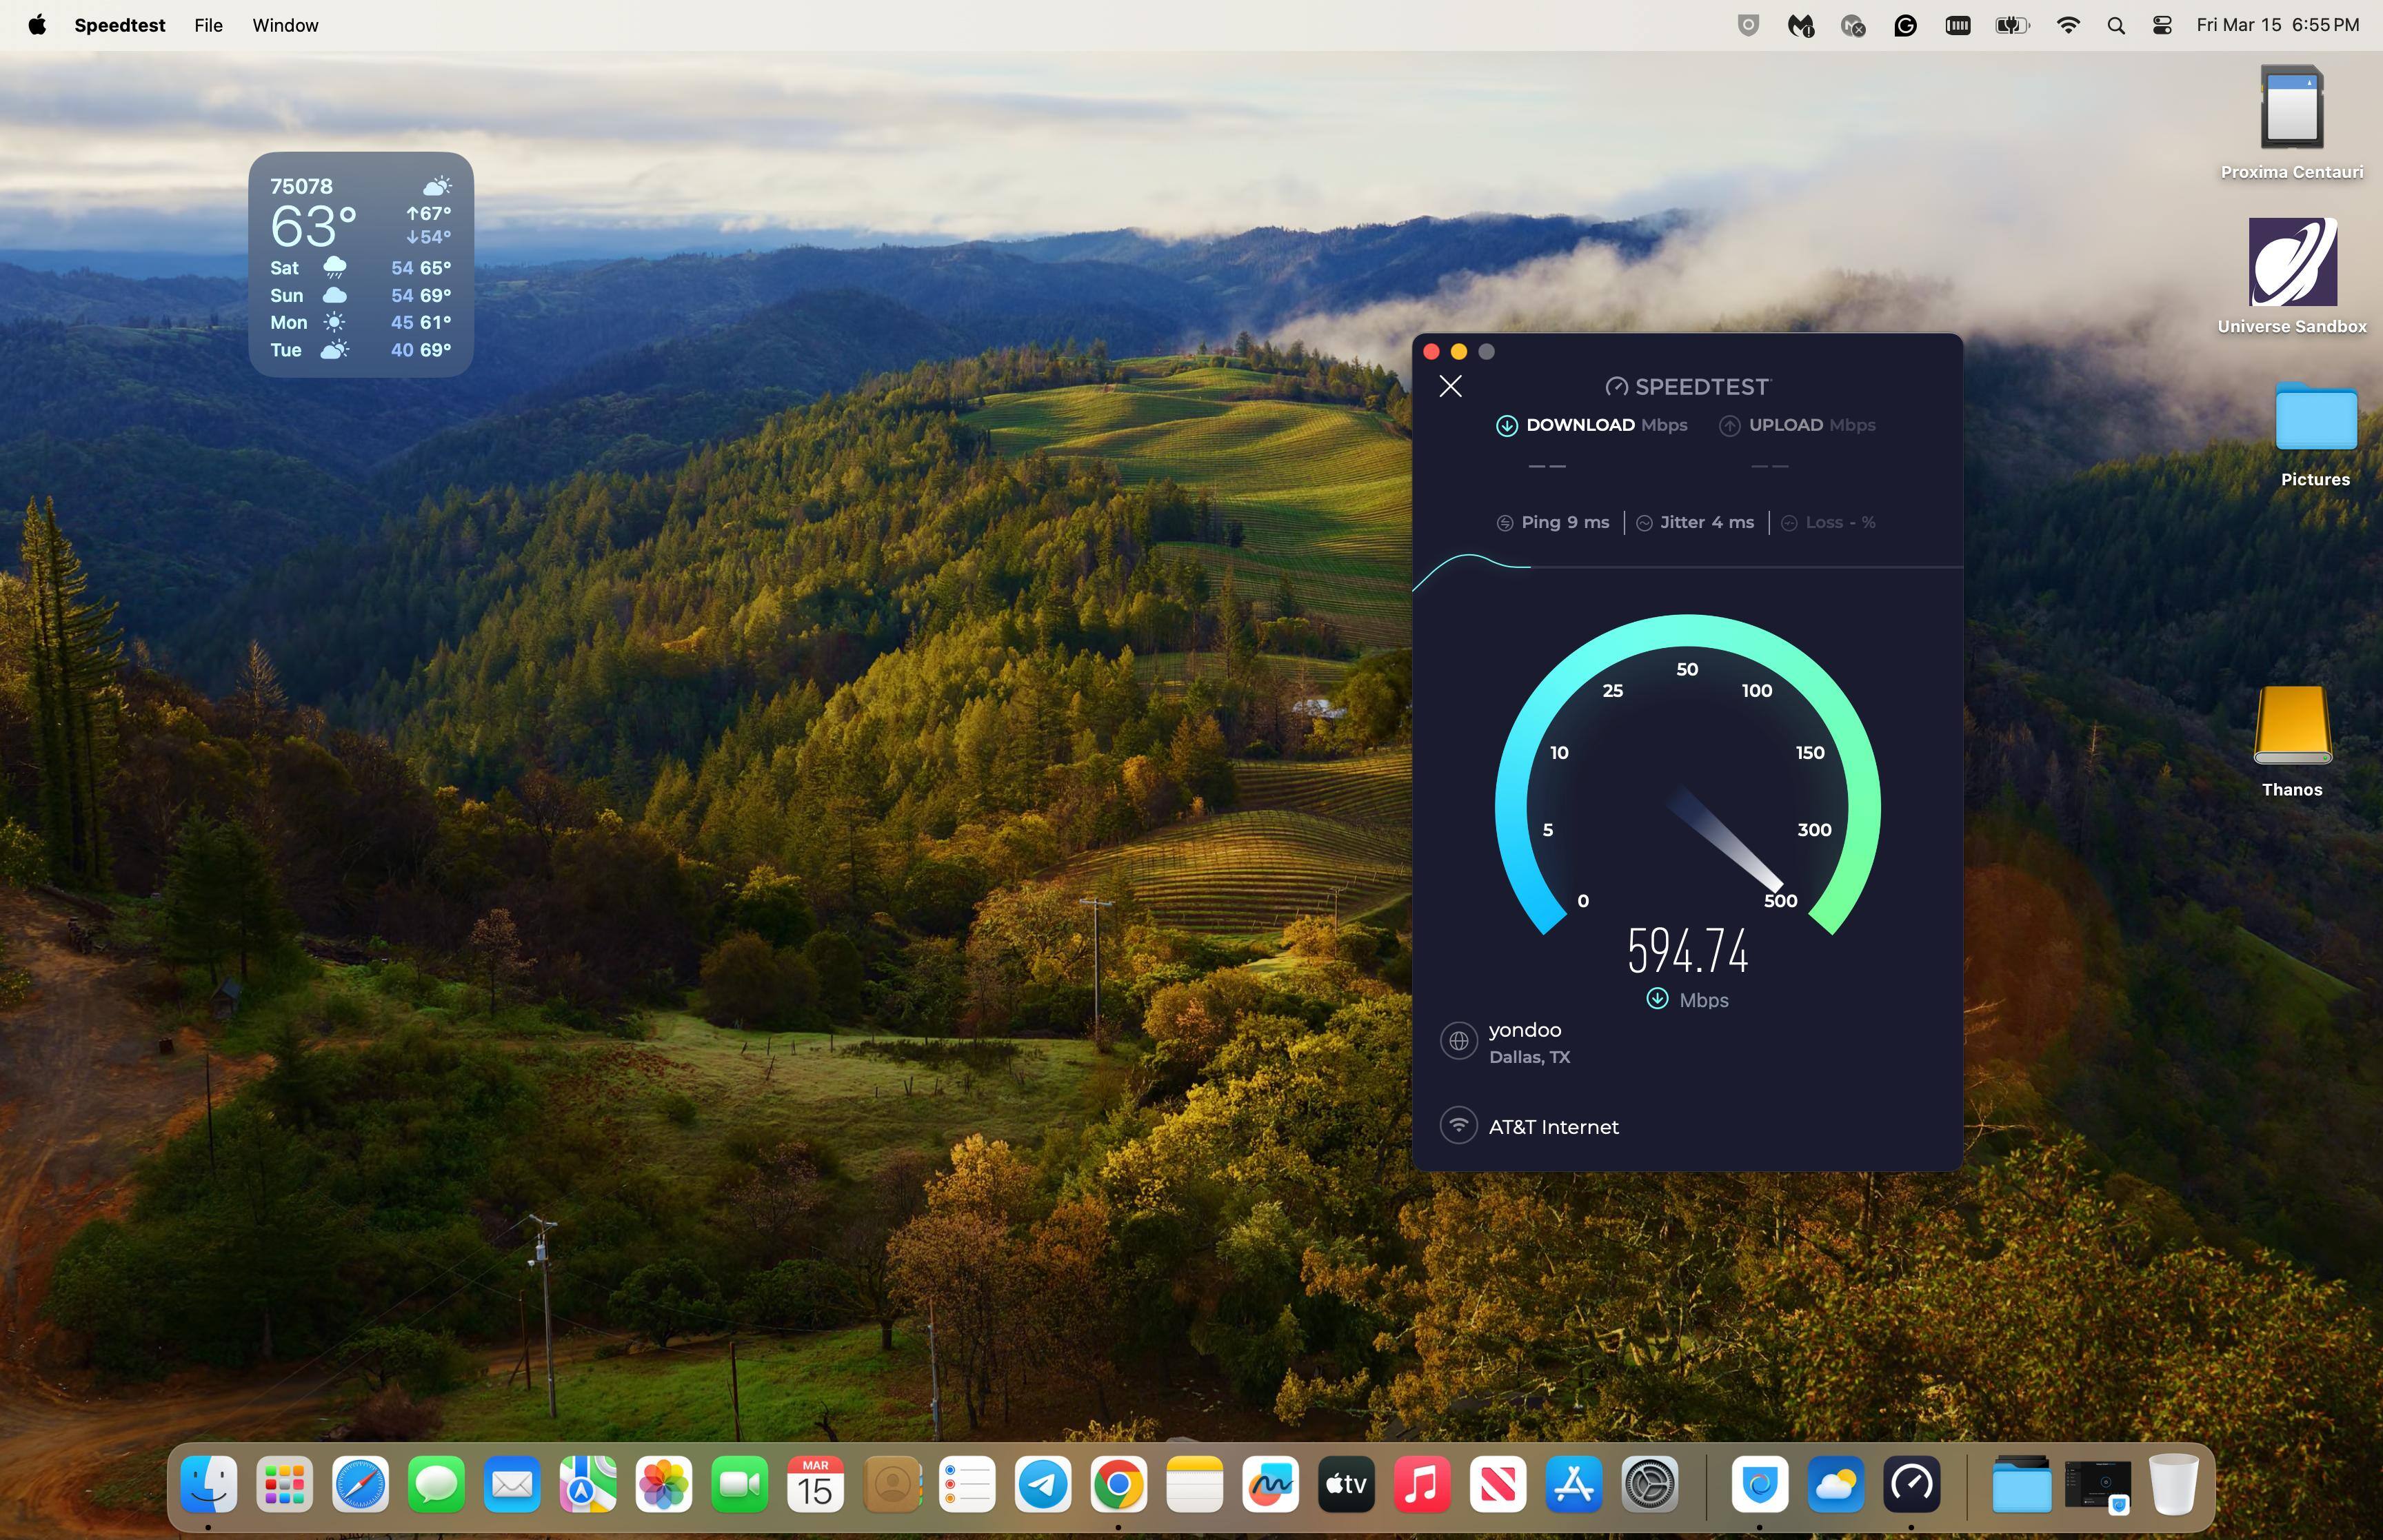The image size is (2383, 1540).
Task: Open Speedtest app from the Dock
Action: [x=1911, y=1484]
